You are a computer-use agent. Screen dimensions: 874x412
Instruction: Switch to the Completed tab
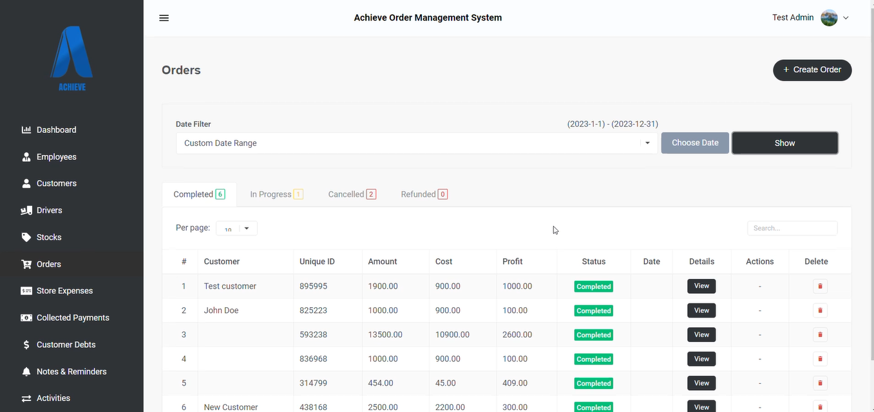tap(199, 194)
